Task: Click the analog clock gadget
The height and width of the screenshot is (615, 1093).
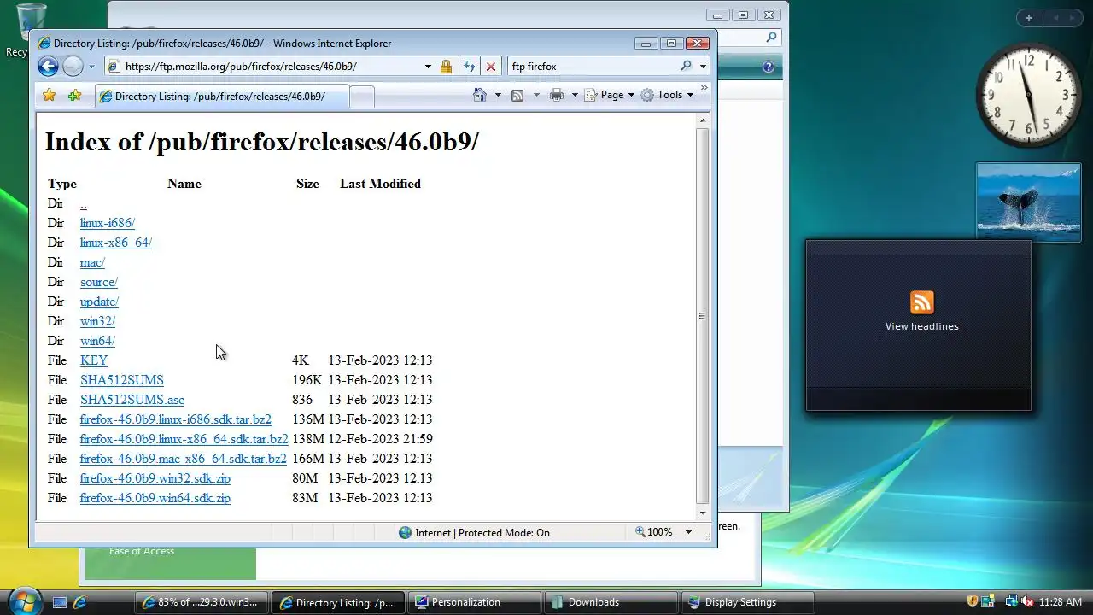Action: click(x=1028, y=94)
